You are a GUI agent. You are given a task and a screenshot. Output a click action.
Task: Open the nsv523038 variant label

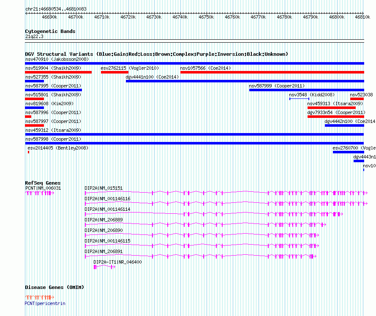click(x=361, y=95)
